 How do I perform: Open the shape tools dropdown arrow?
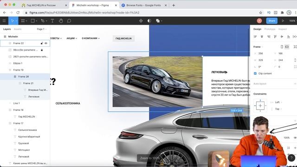[36, 21]
